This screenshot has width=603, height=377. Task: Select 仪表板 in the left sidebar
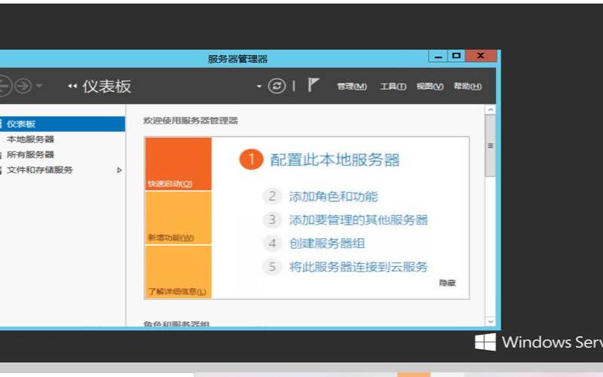tap(63, 124)
